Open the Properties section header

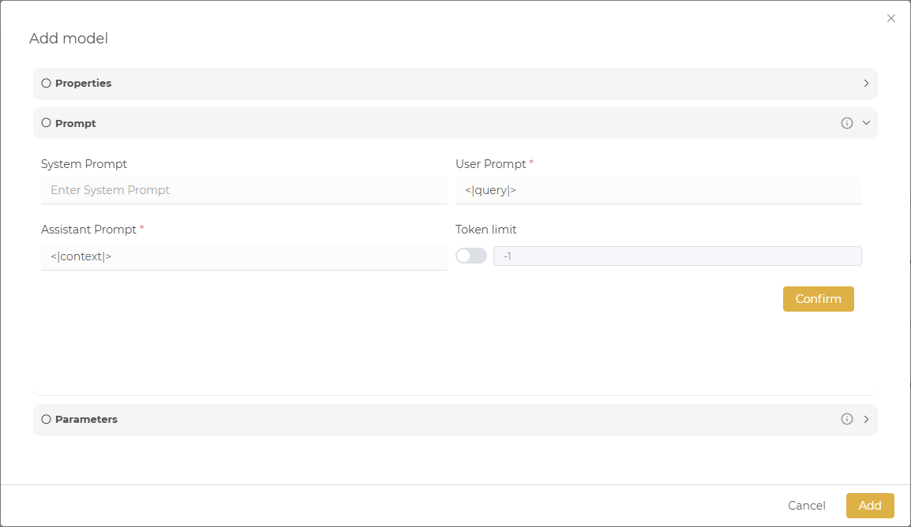[83, 83]
